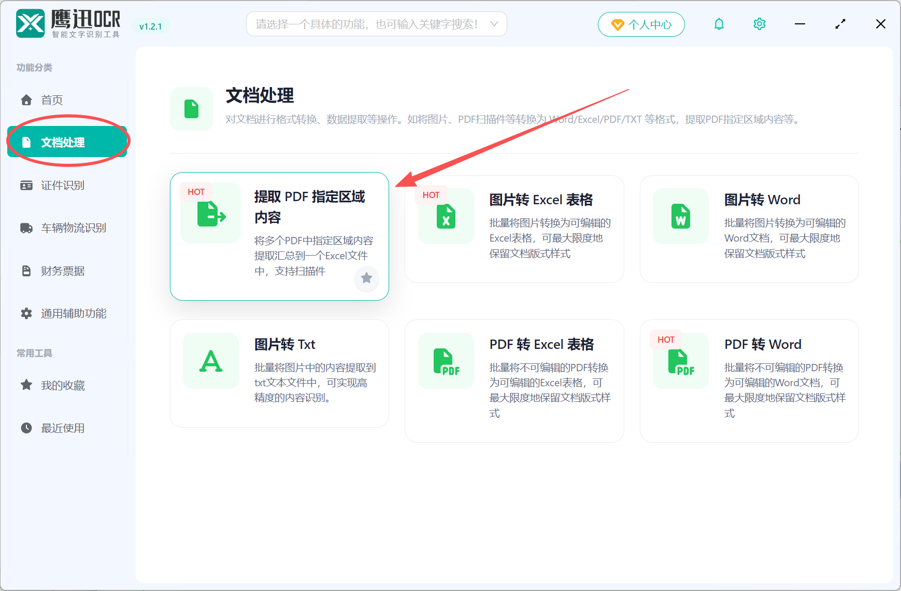Click the 智能文字识别工具 tagline
Viewport: 901px width, 591px height.
[x=86, y=34]
